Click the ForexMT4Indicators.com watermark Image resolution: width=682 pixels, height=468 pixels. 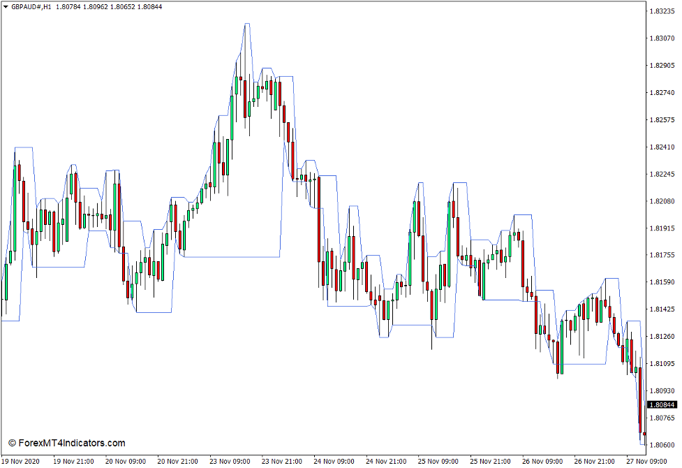click(x=67, y=443)
